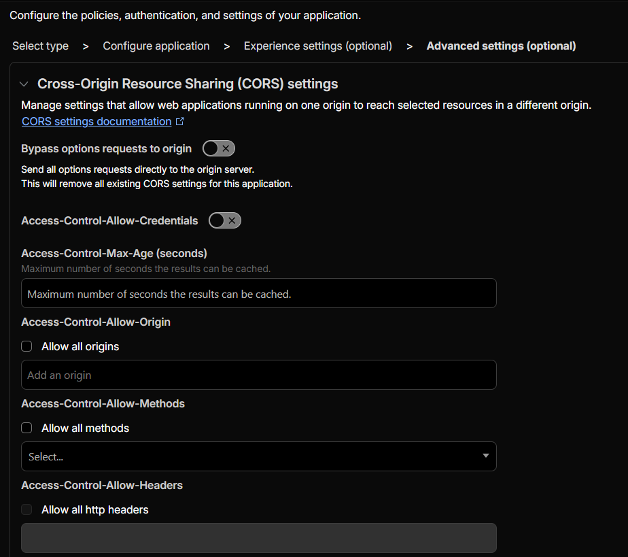Viewport: 628px width, 557px height.
Task: Check the Allow all origins checkbox
Action: coord(27,346)
